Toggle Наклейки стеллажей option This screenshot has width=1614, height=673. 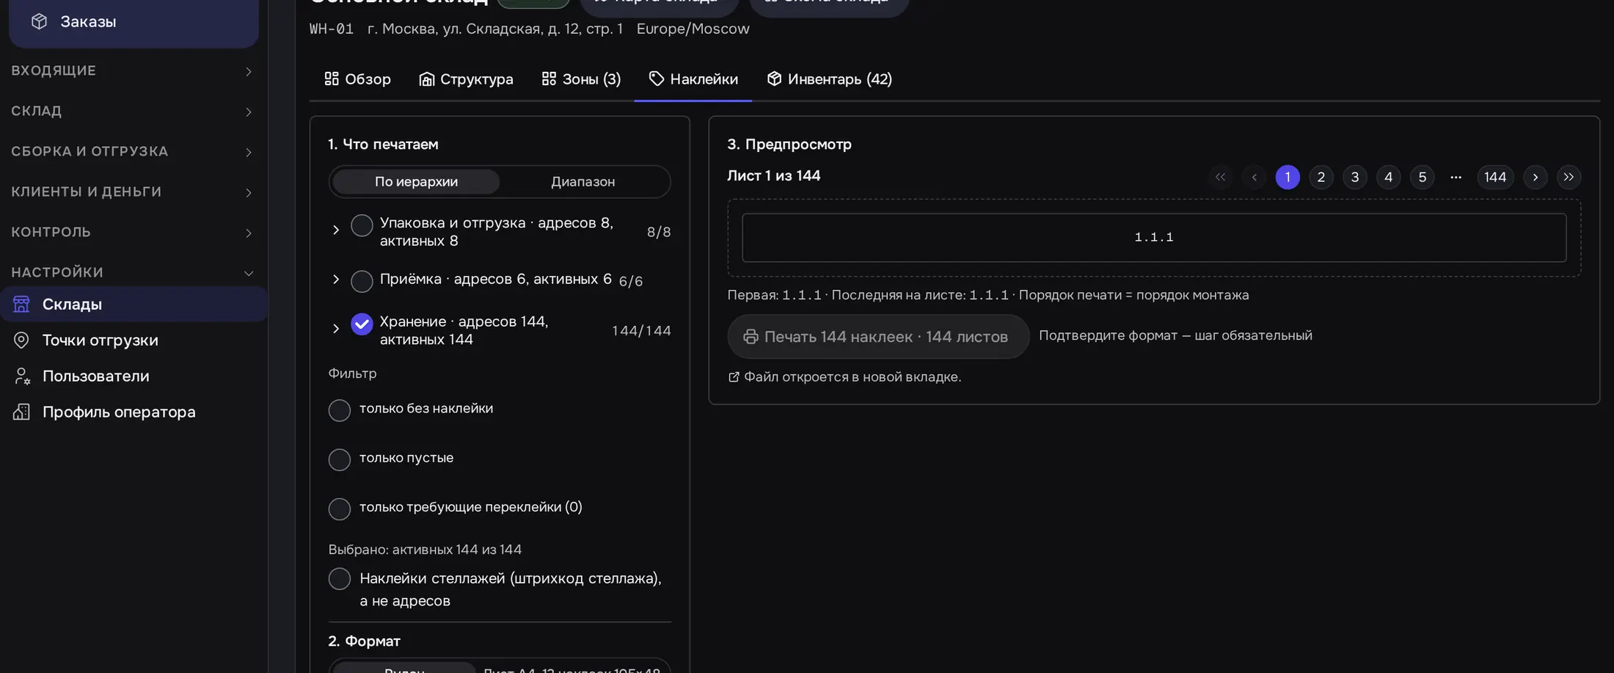click(340, 579)
